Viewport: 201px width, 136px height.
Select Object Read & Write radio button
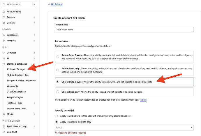58,82
